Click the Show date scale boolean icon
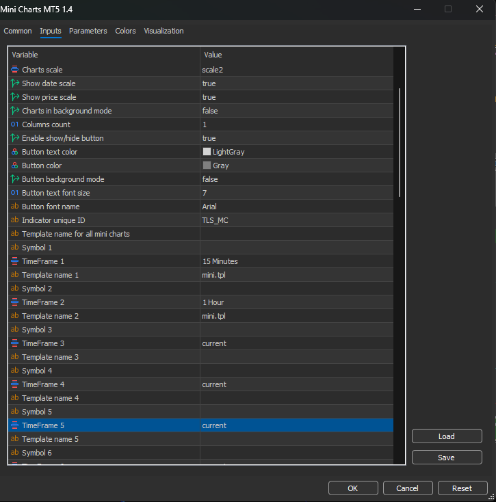 (15, 83)
